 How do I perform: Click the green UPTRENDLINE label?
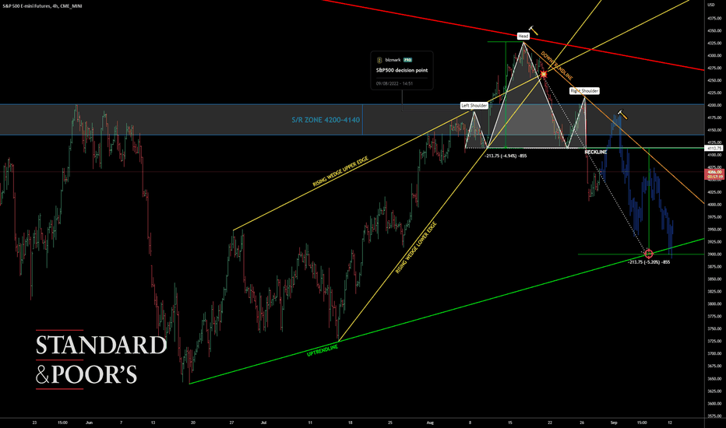pyautogui.click(x=322, y=351)
